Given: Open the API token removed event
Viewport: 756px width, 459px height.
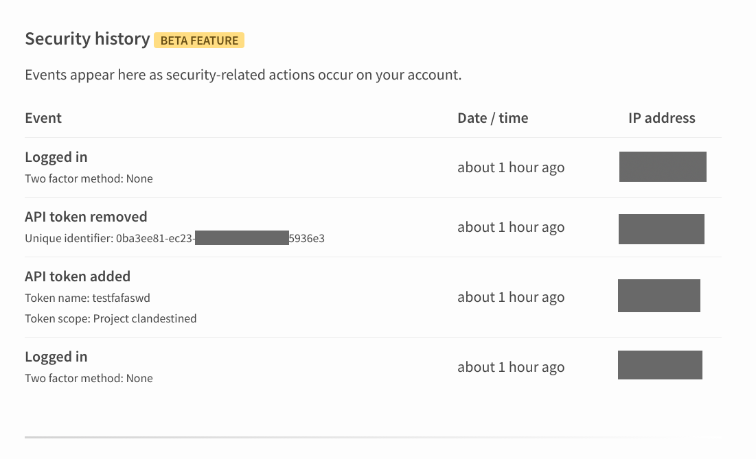Looking at the screenshot, I should 86,217.
